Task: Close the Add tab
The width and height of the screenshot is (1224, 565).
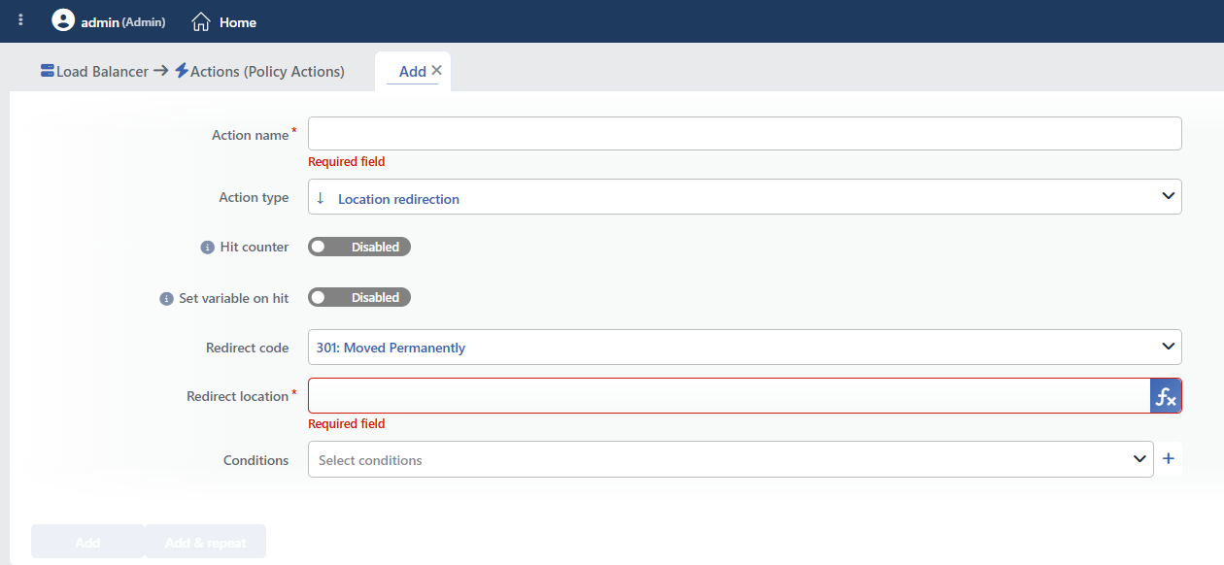Action: 436,70
